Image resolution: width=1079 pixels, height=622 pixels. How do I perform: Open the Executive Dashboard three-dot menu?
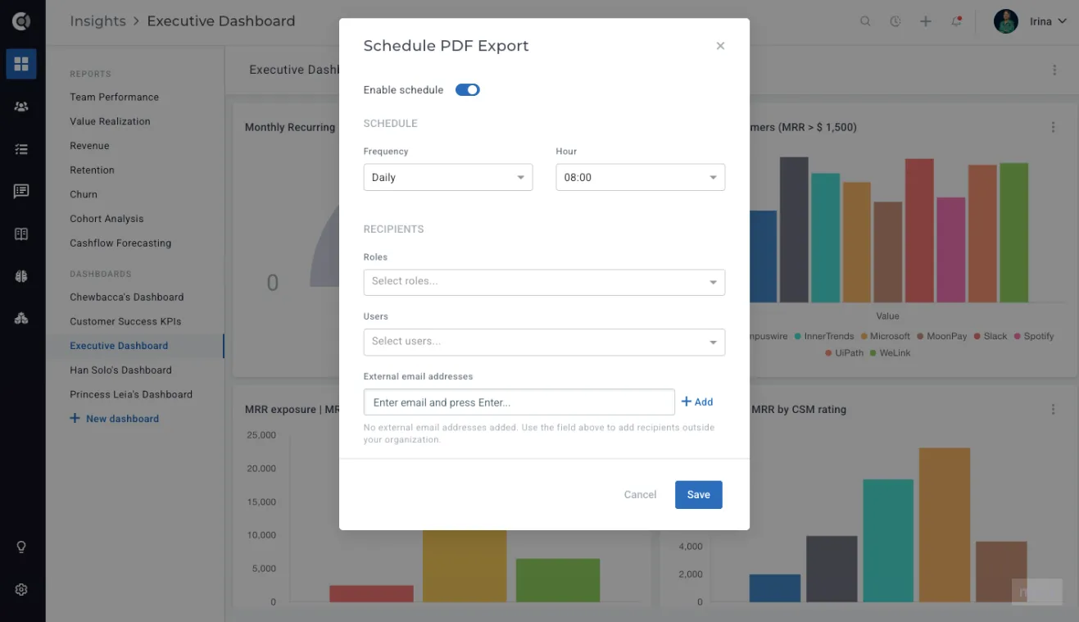click(x=1054, y=70)
